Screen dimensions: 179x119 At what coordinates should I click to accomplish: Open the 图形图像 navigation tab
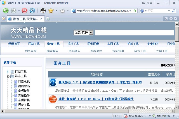(x=93, y=44)
